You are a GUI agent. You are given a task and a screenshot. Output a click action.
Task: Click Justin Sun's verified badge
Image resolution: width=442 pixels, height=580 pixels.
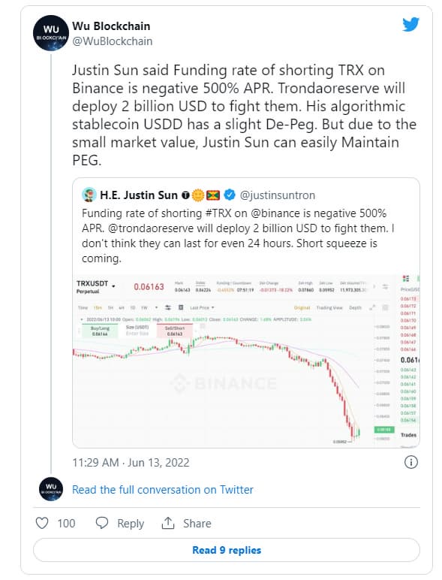(x=230, y=195)
